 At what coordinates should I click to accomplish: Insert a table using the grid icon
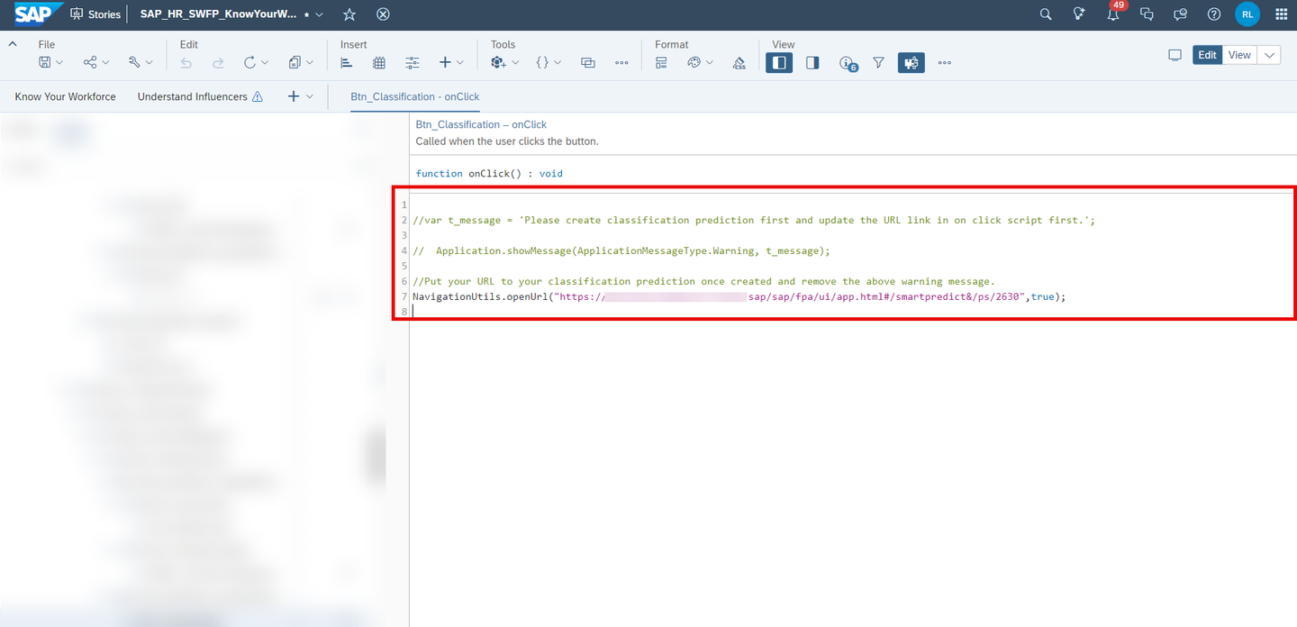pyautogui.click(x=379, y=63)
